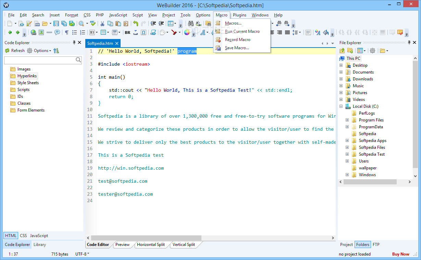The image size is (421, 260).
Task: Click the Refresh button in Code Explorer
Action: 15,51
